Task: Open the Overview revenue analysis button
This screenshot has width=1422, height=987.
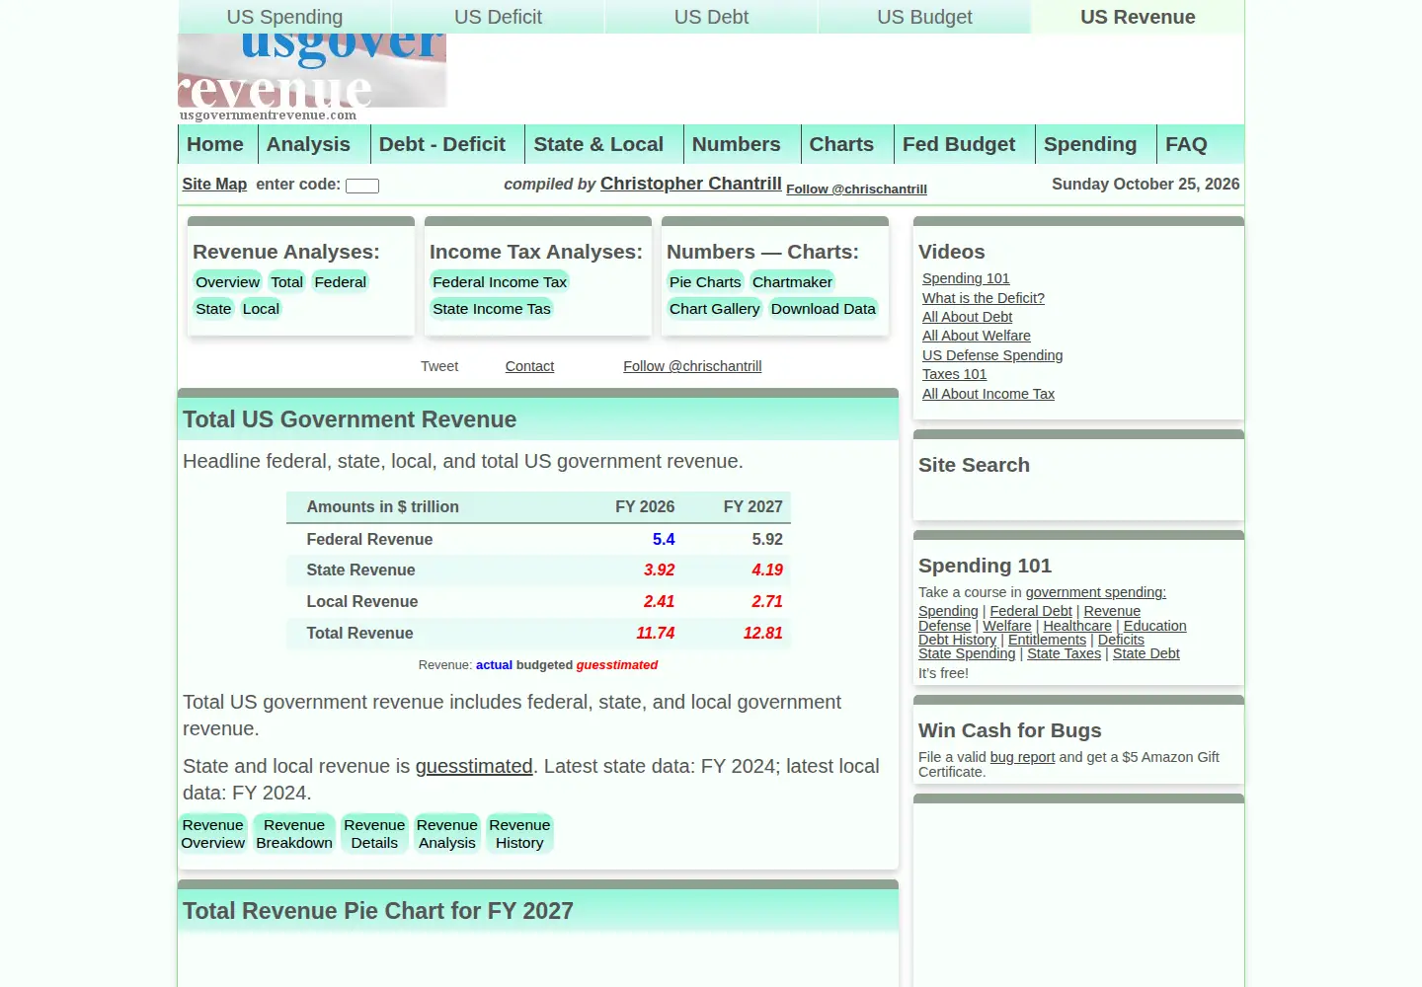Action: pos(227,281)
